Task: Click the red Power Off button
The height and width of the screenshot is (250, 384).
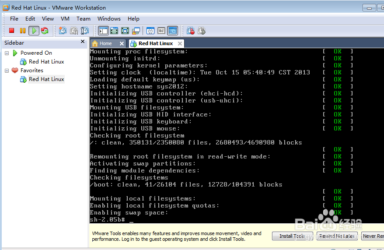Action: [12, 31]
